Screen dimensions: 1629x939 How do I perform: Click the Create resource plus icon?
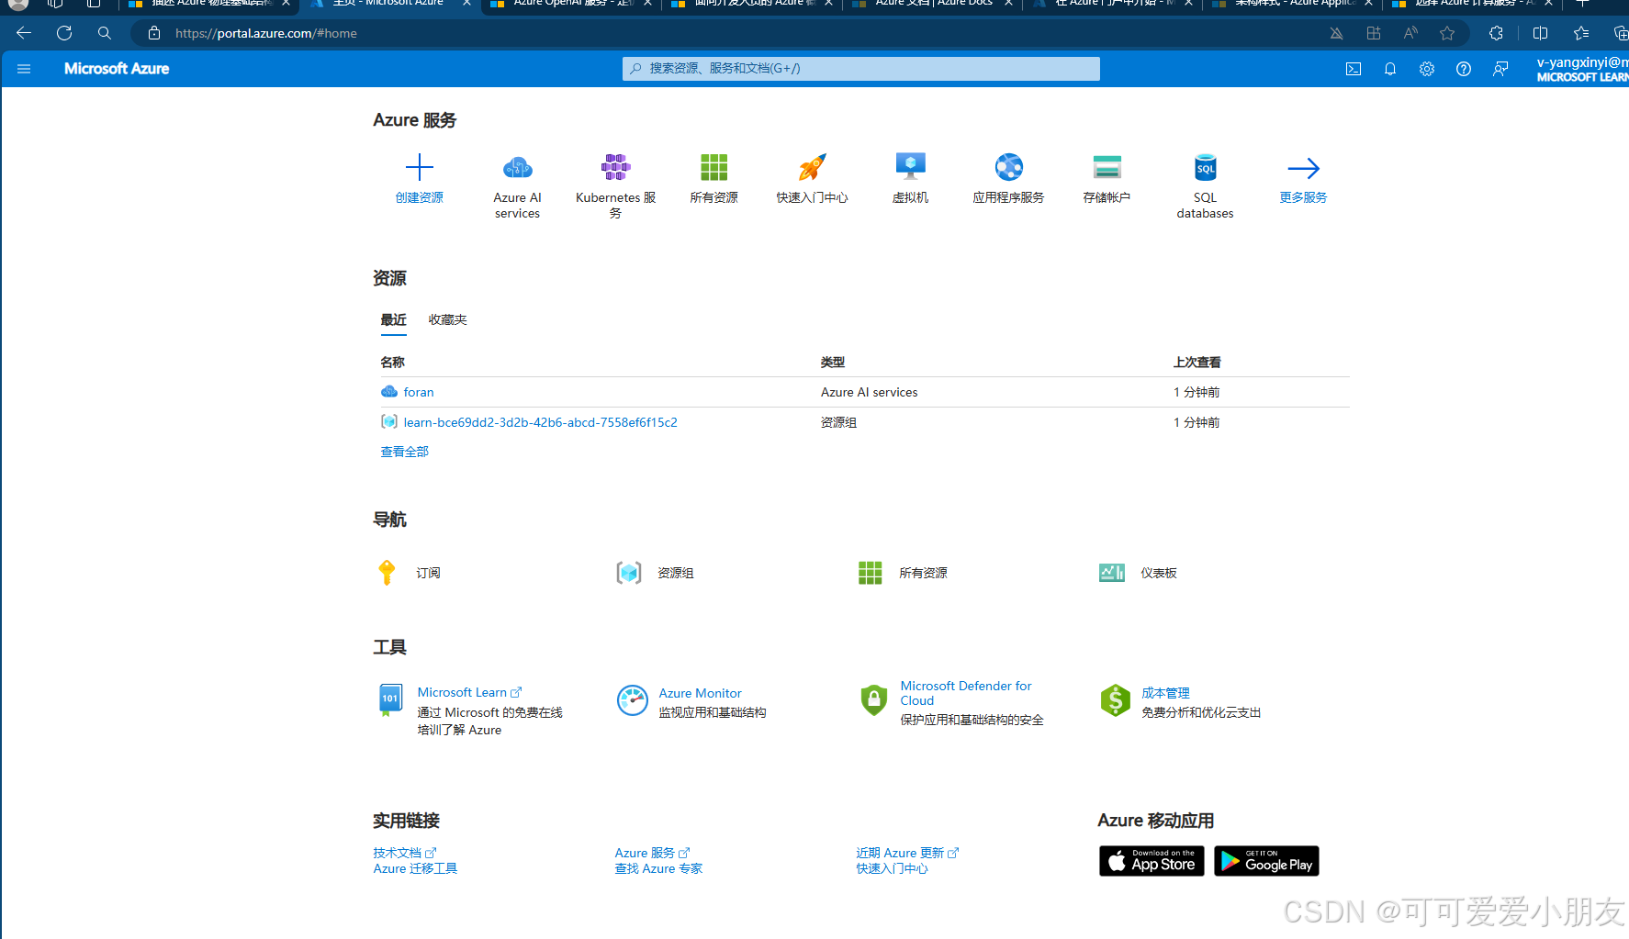click(x=420, y=167)
